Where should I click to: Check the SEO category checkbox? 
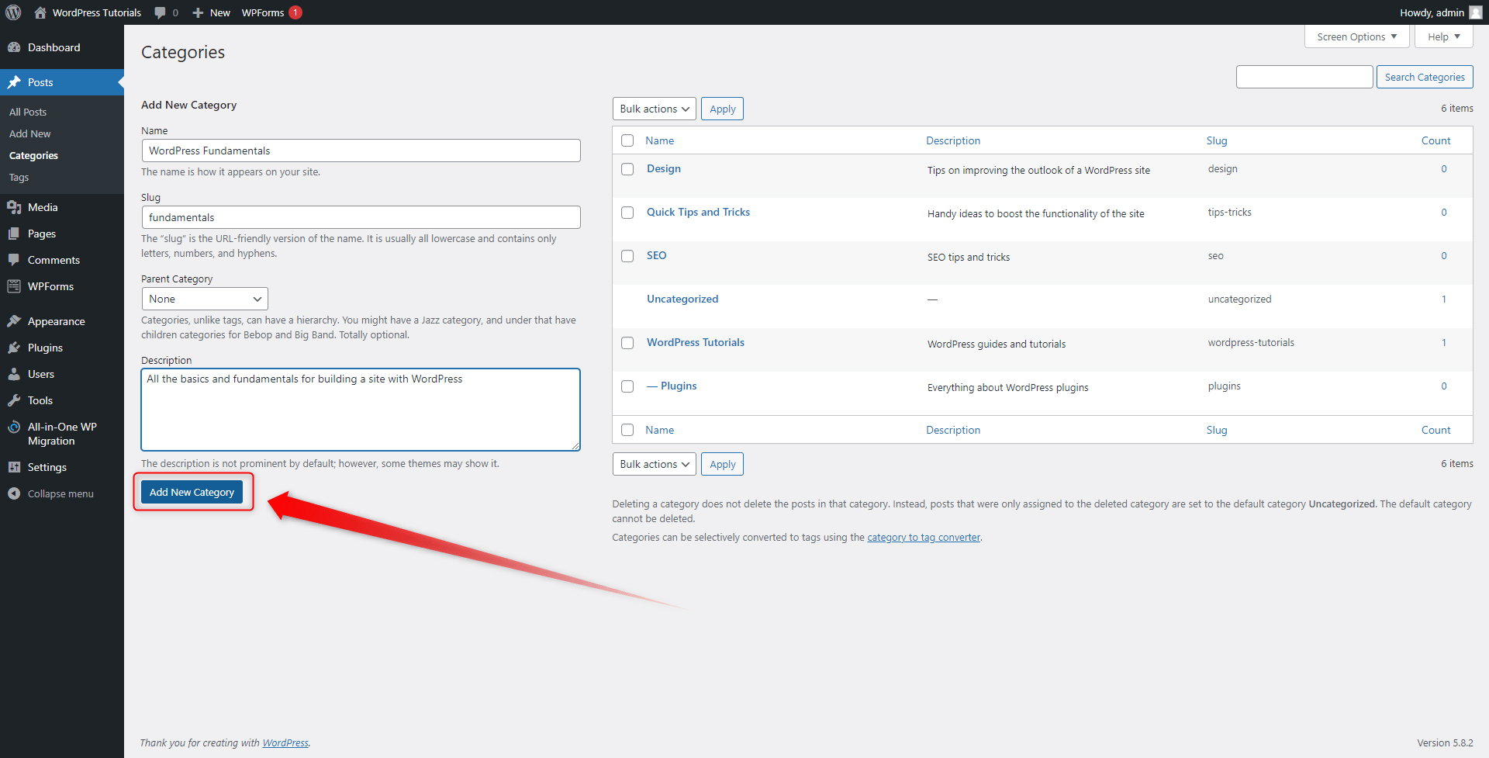627,256
